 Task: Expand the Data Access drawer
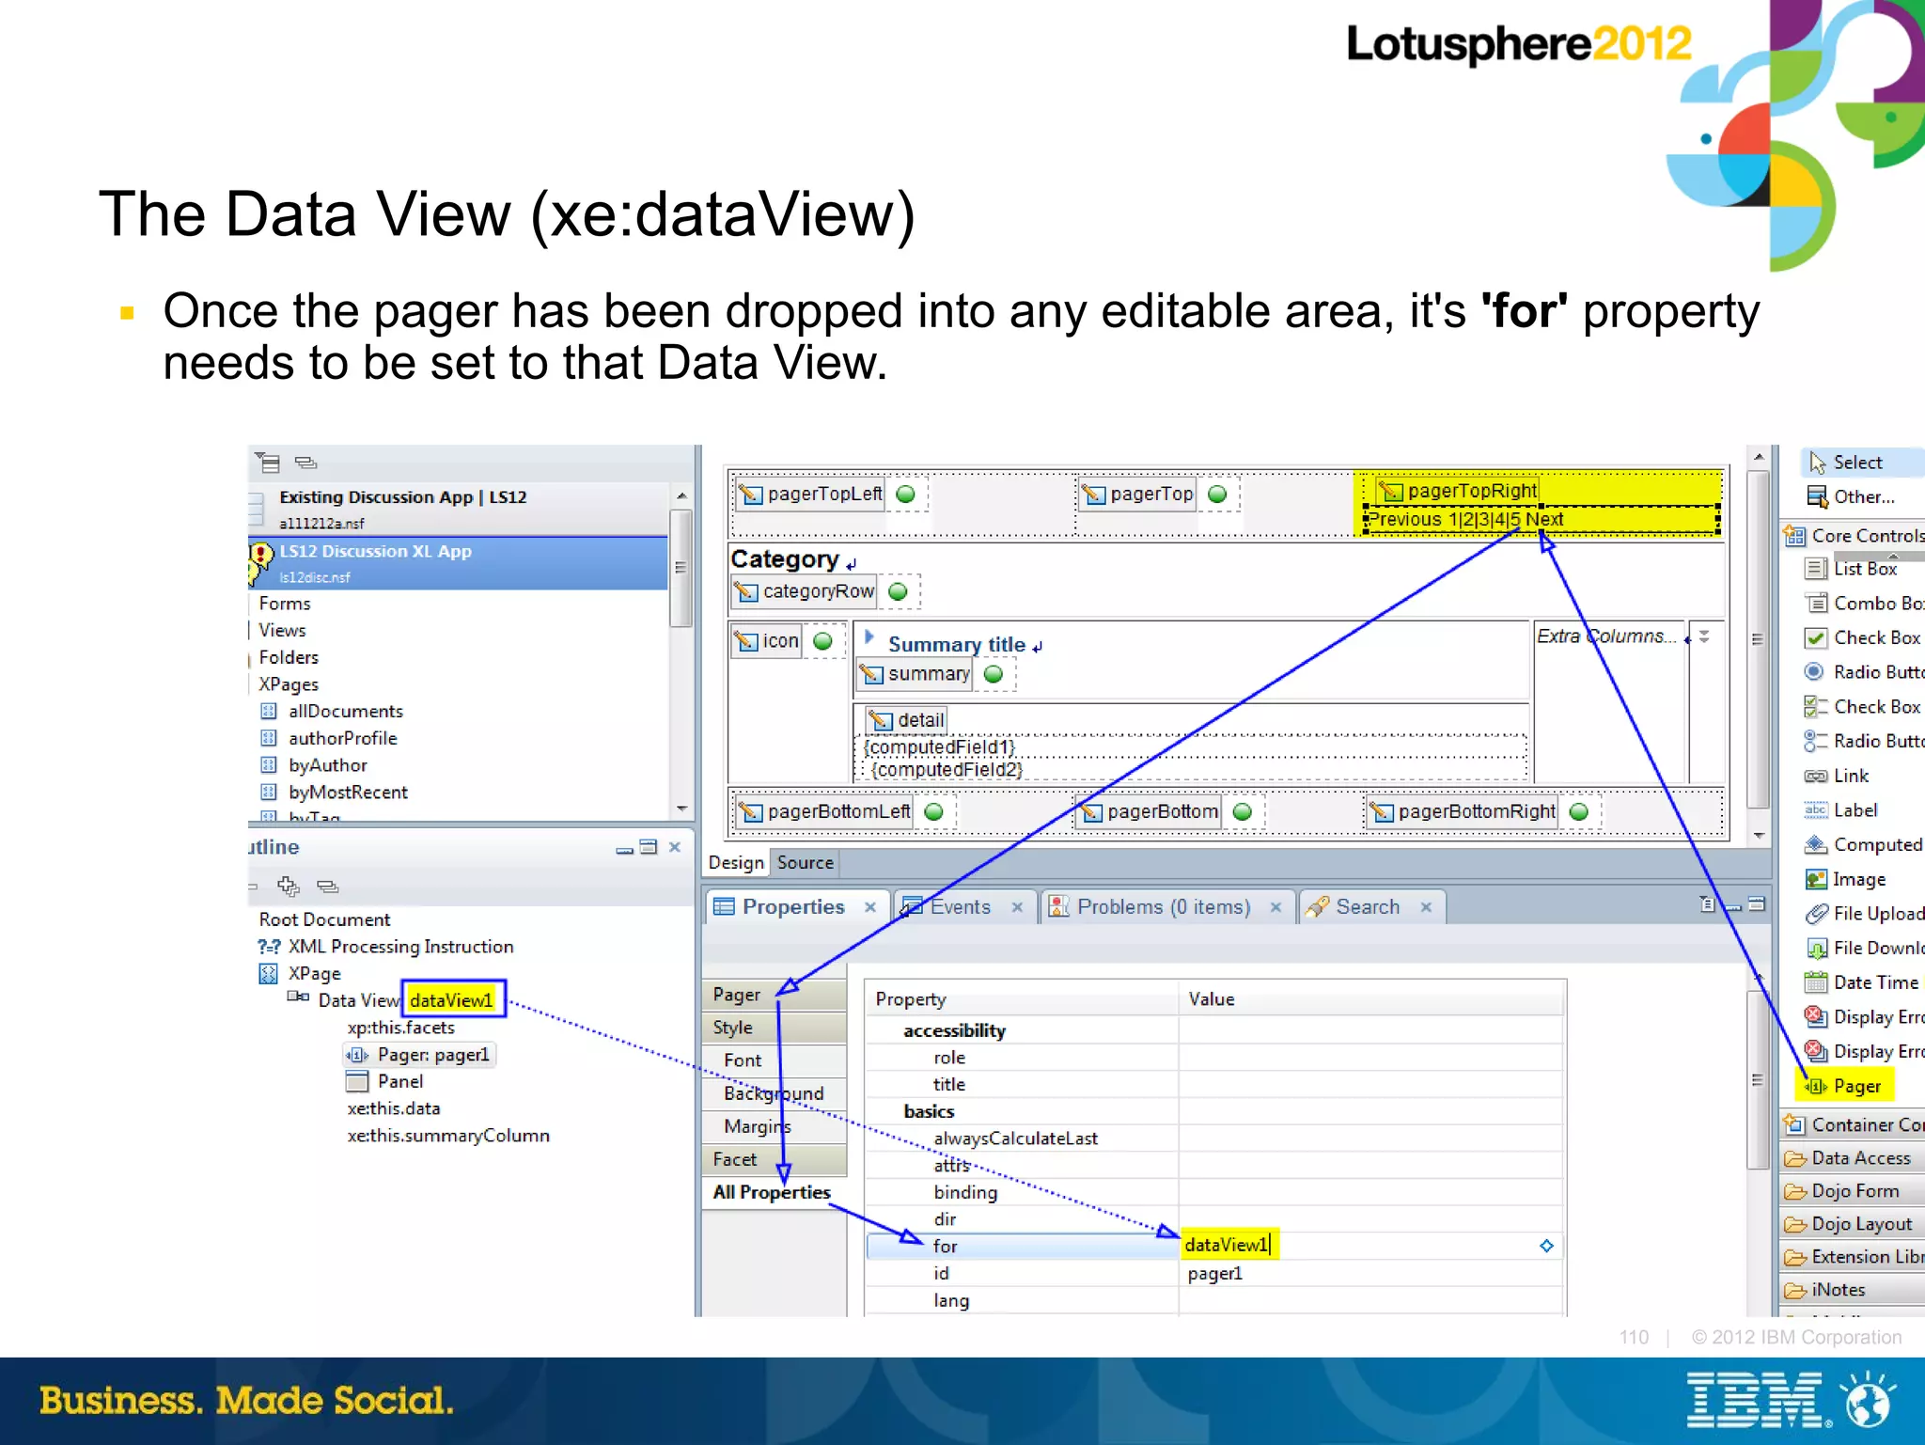coord(1854,1158)
